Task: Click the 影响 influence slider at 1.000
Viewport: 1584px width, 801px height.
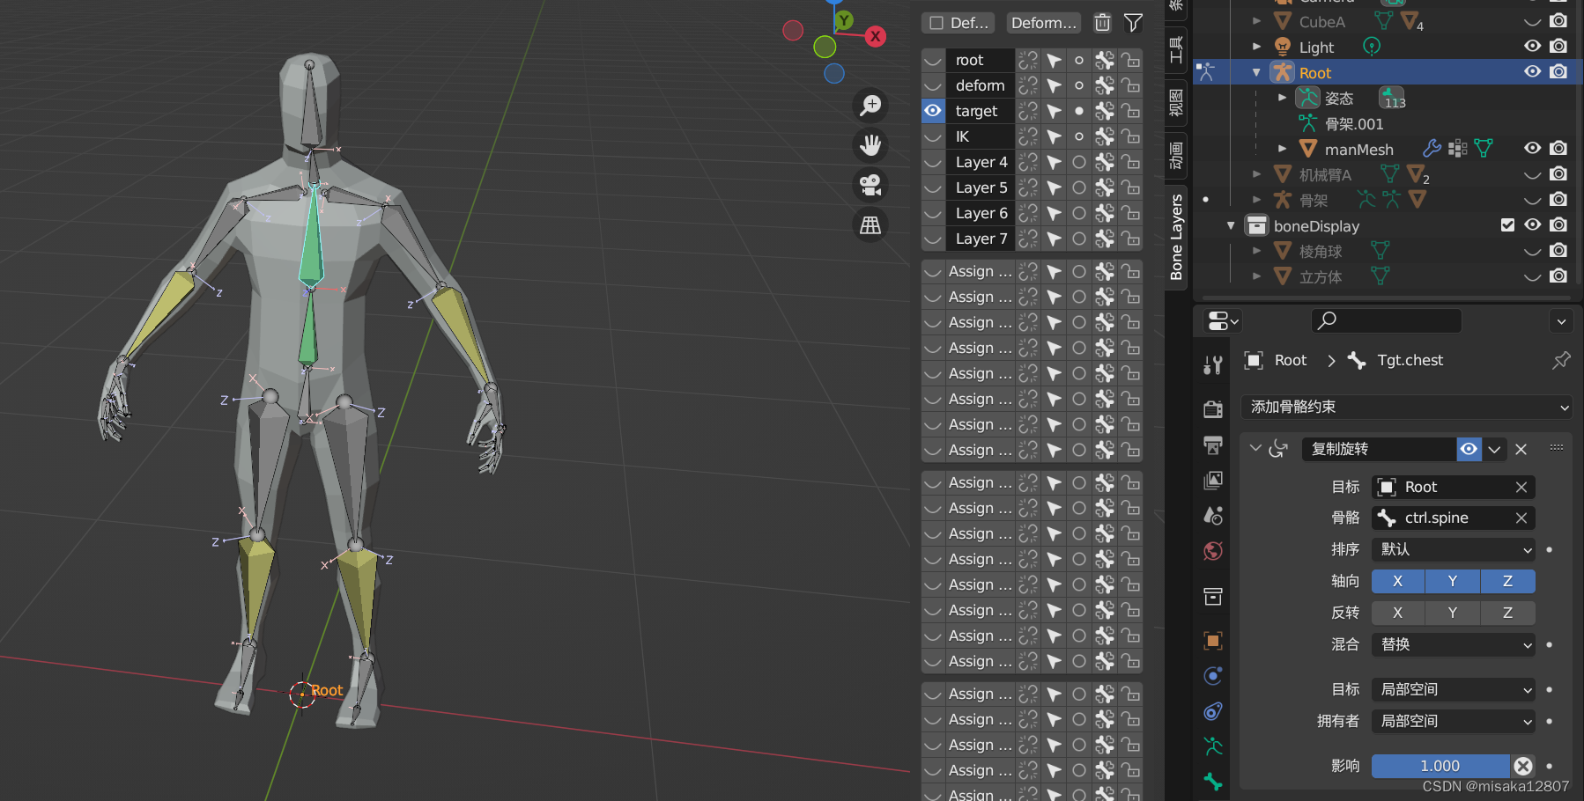Action: coord(1440,766)
